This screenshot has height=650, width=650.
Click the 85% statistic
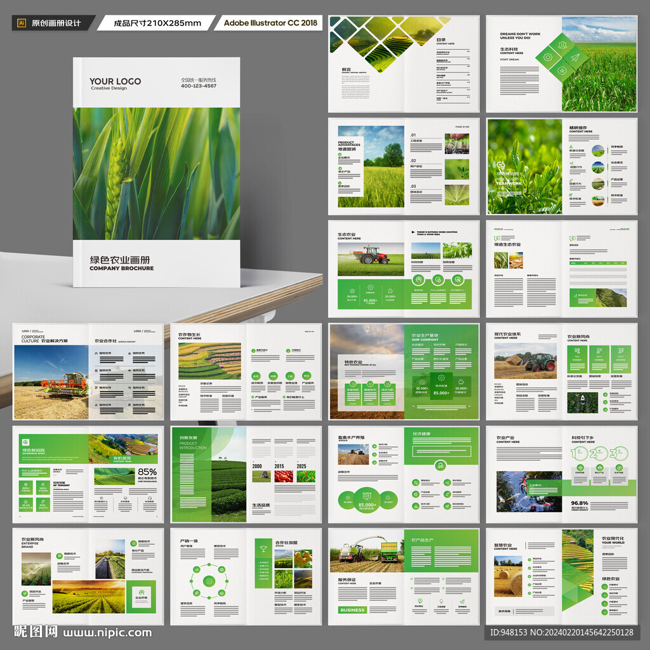[147, 472]
